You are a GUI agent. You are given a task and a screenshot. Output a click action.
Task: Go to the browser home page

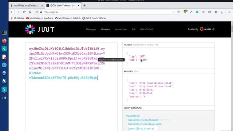[x=30, y=12]
